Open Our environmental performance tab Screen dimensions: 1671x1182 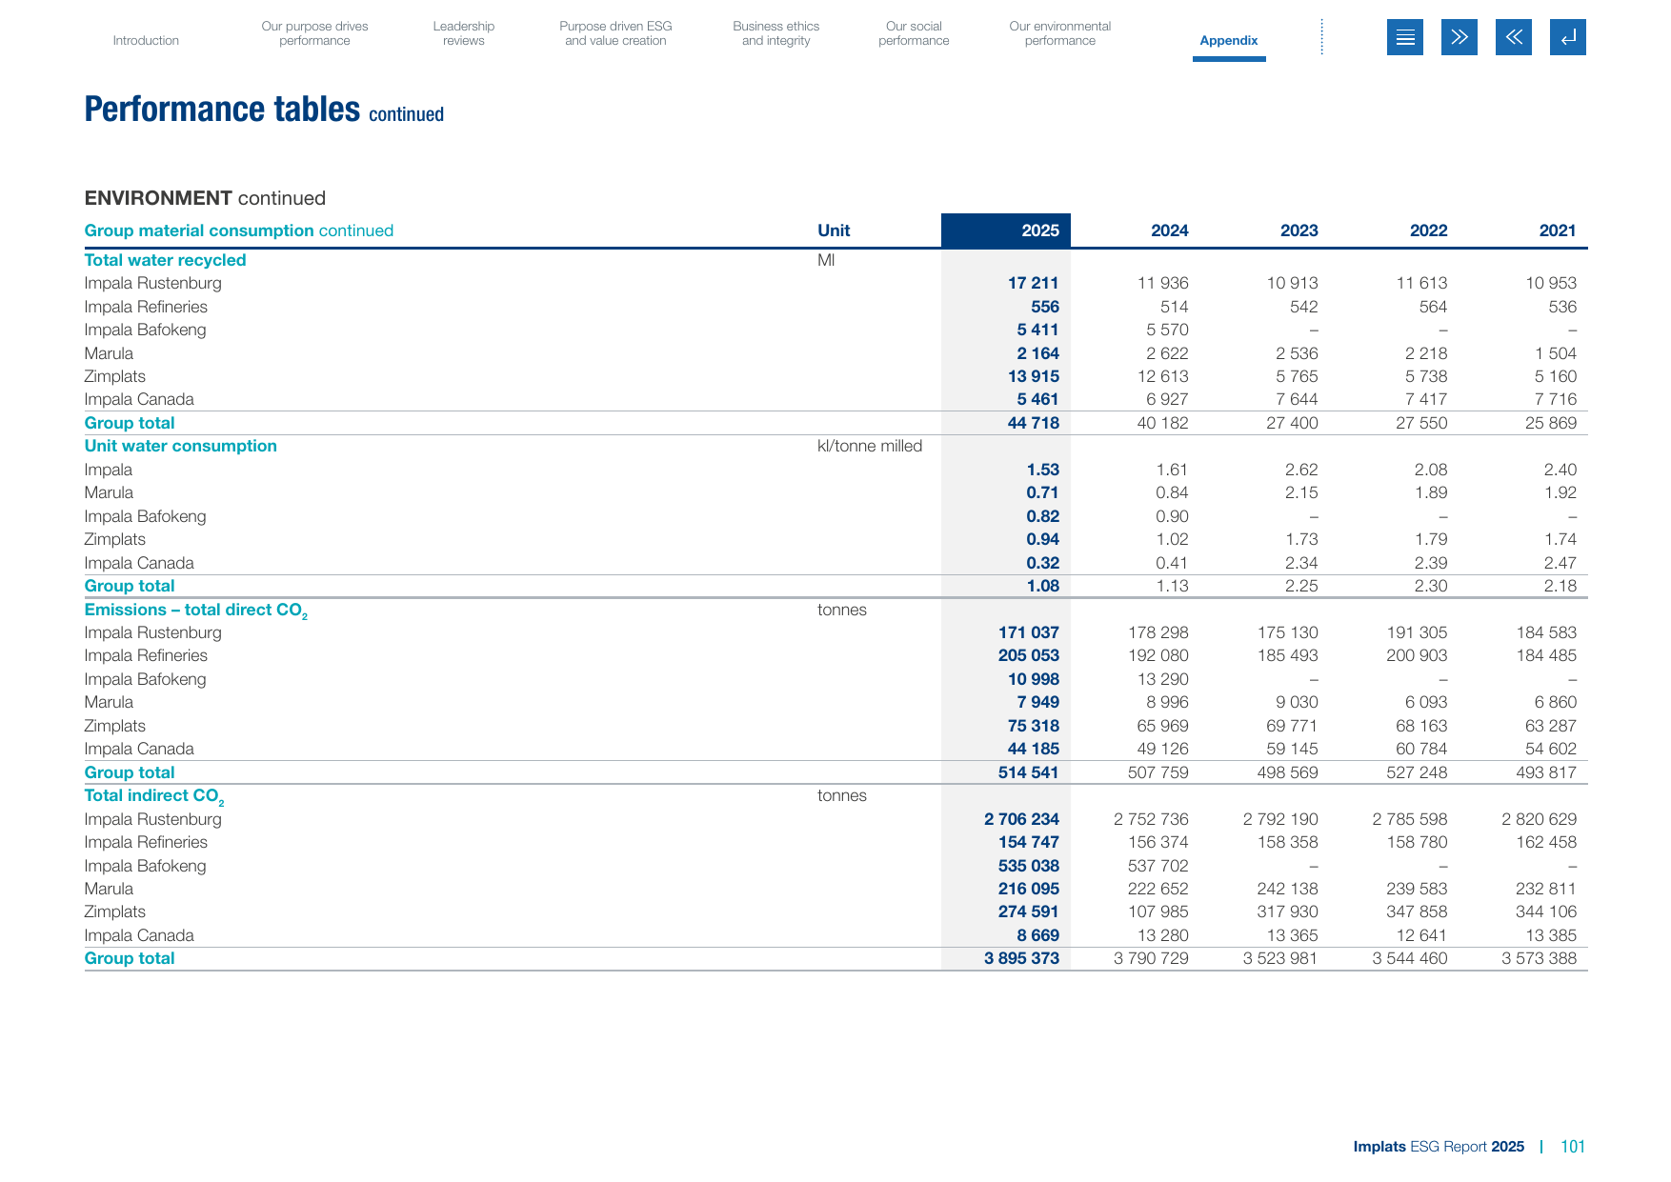tap(1059, 33)
